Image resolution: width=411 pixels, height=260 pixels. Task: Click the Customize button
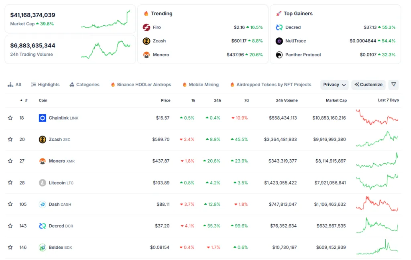point(368,85)
